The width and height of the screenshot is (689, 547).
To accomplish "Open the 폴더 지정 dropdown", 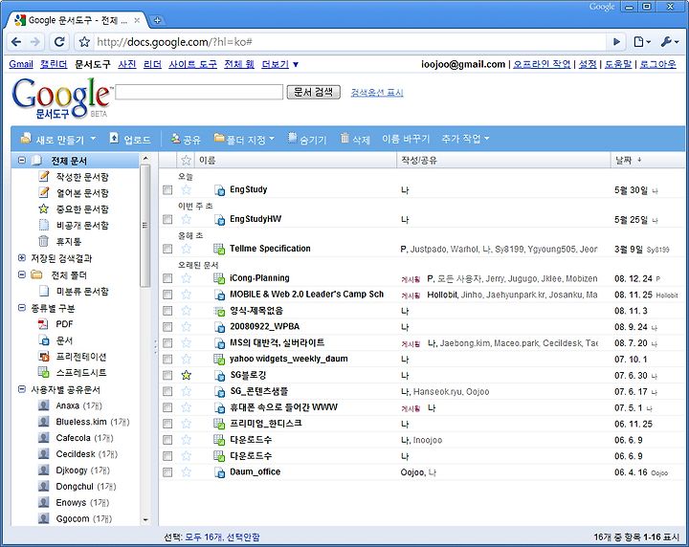I will click(244, 139).
